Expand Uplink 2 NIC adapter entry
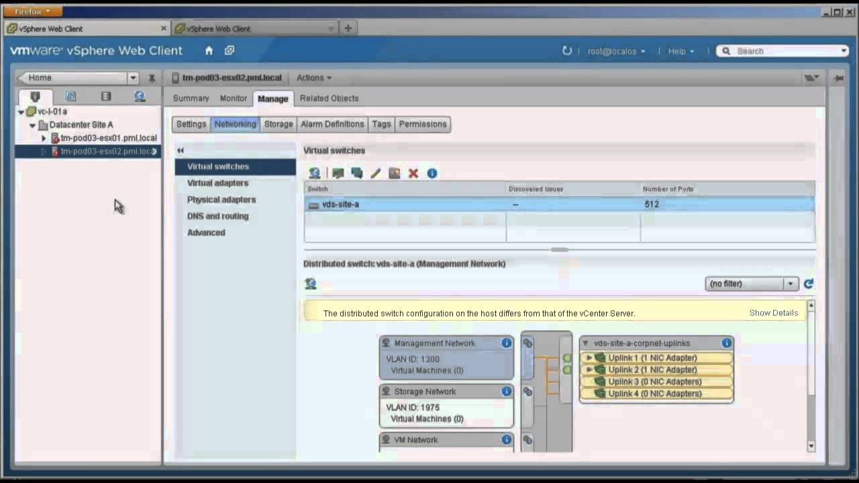The width and height of the screenshot is (859, 483). [589, 370]
